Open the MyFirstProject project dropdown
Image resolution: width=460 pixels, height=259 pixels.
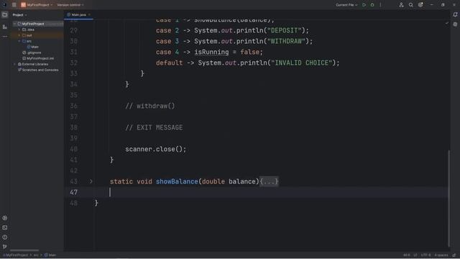click(x=37, y=5)
